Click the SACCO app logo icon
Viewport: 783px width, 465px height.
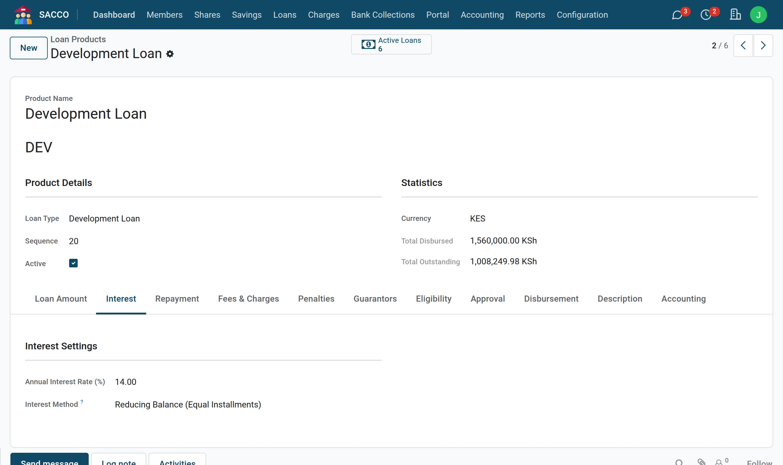pyautogui.click(x=23, y=15)
